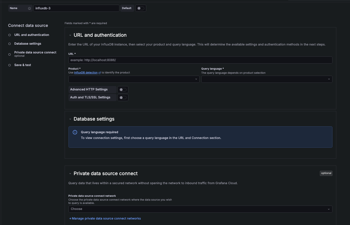The width and height of the screenshot is (350, 225).
Task: Enable Advanced HTTP Settings
Action: tap(123, 89)
